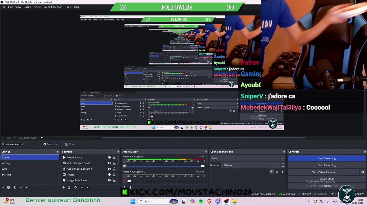Click Start Recording button
This screenshot has width=367, height=206.
pyautogui.click(x=327, y=165)
